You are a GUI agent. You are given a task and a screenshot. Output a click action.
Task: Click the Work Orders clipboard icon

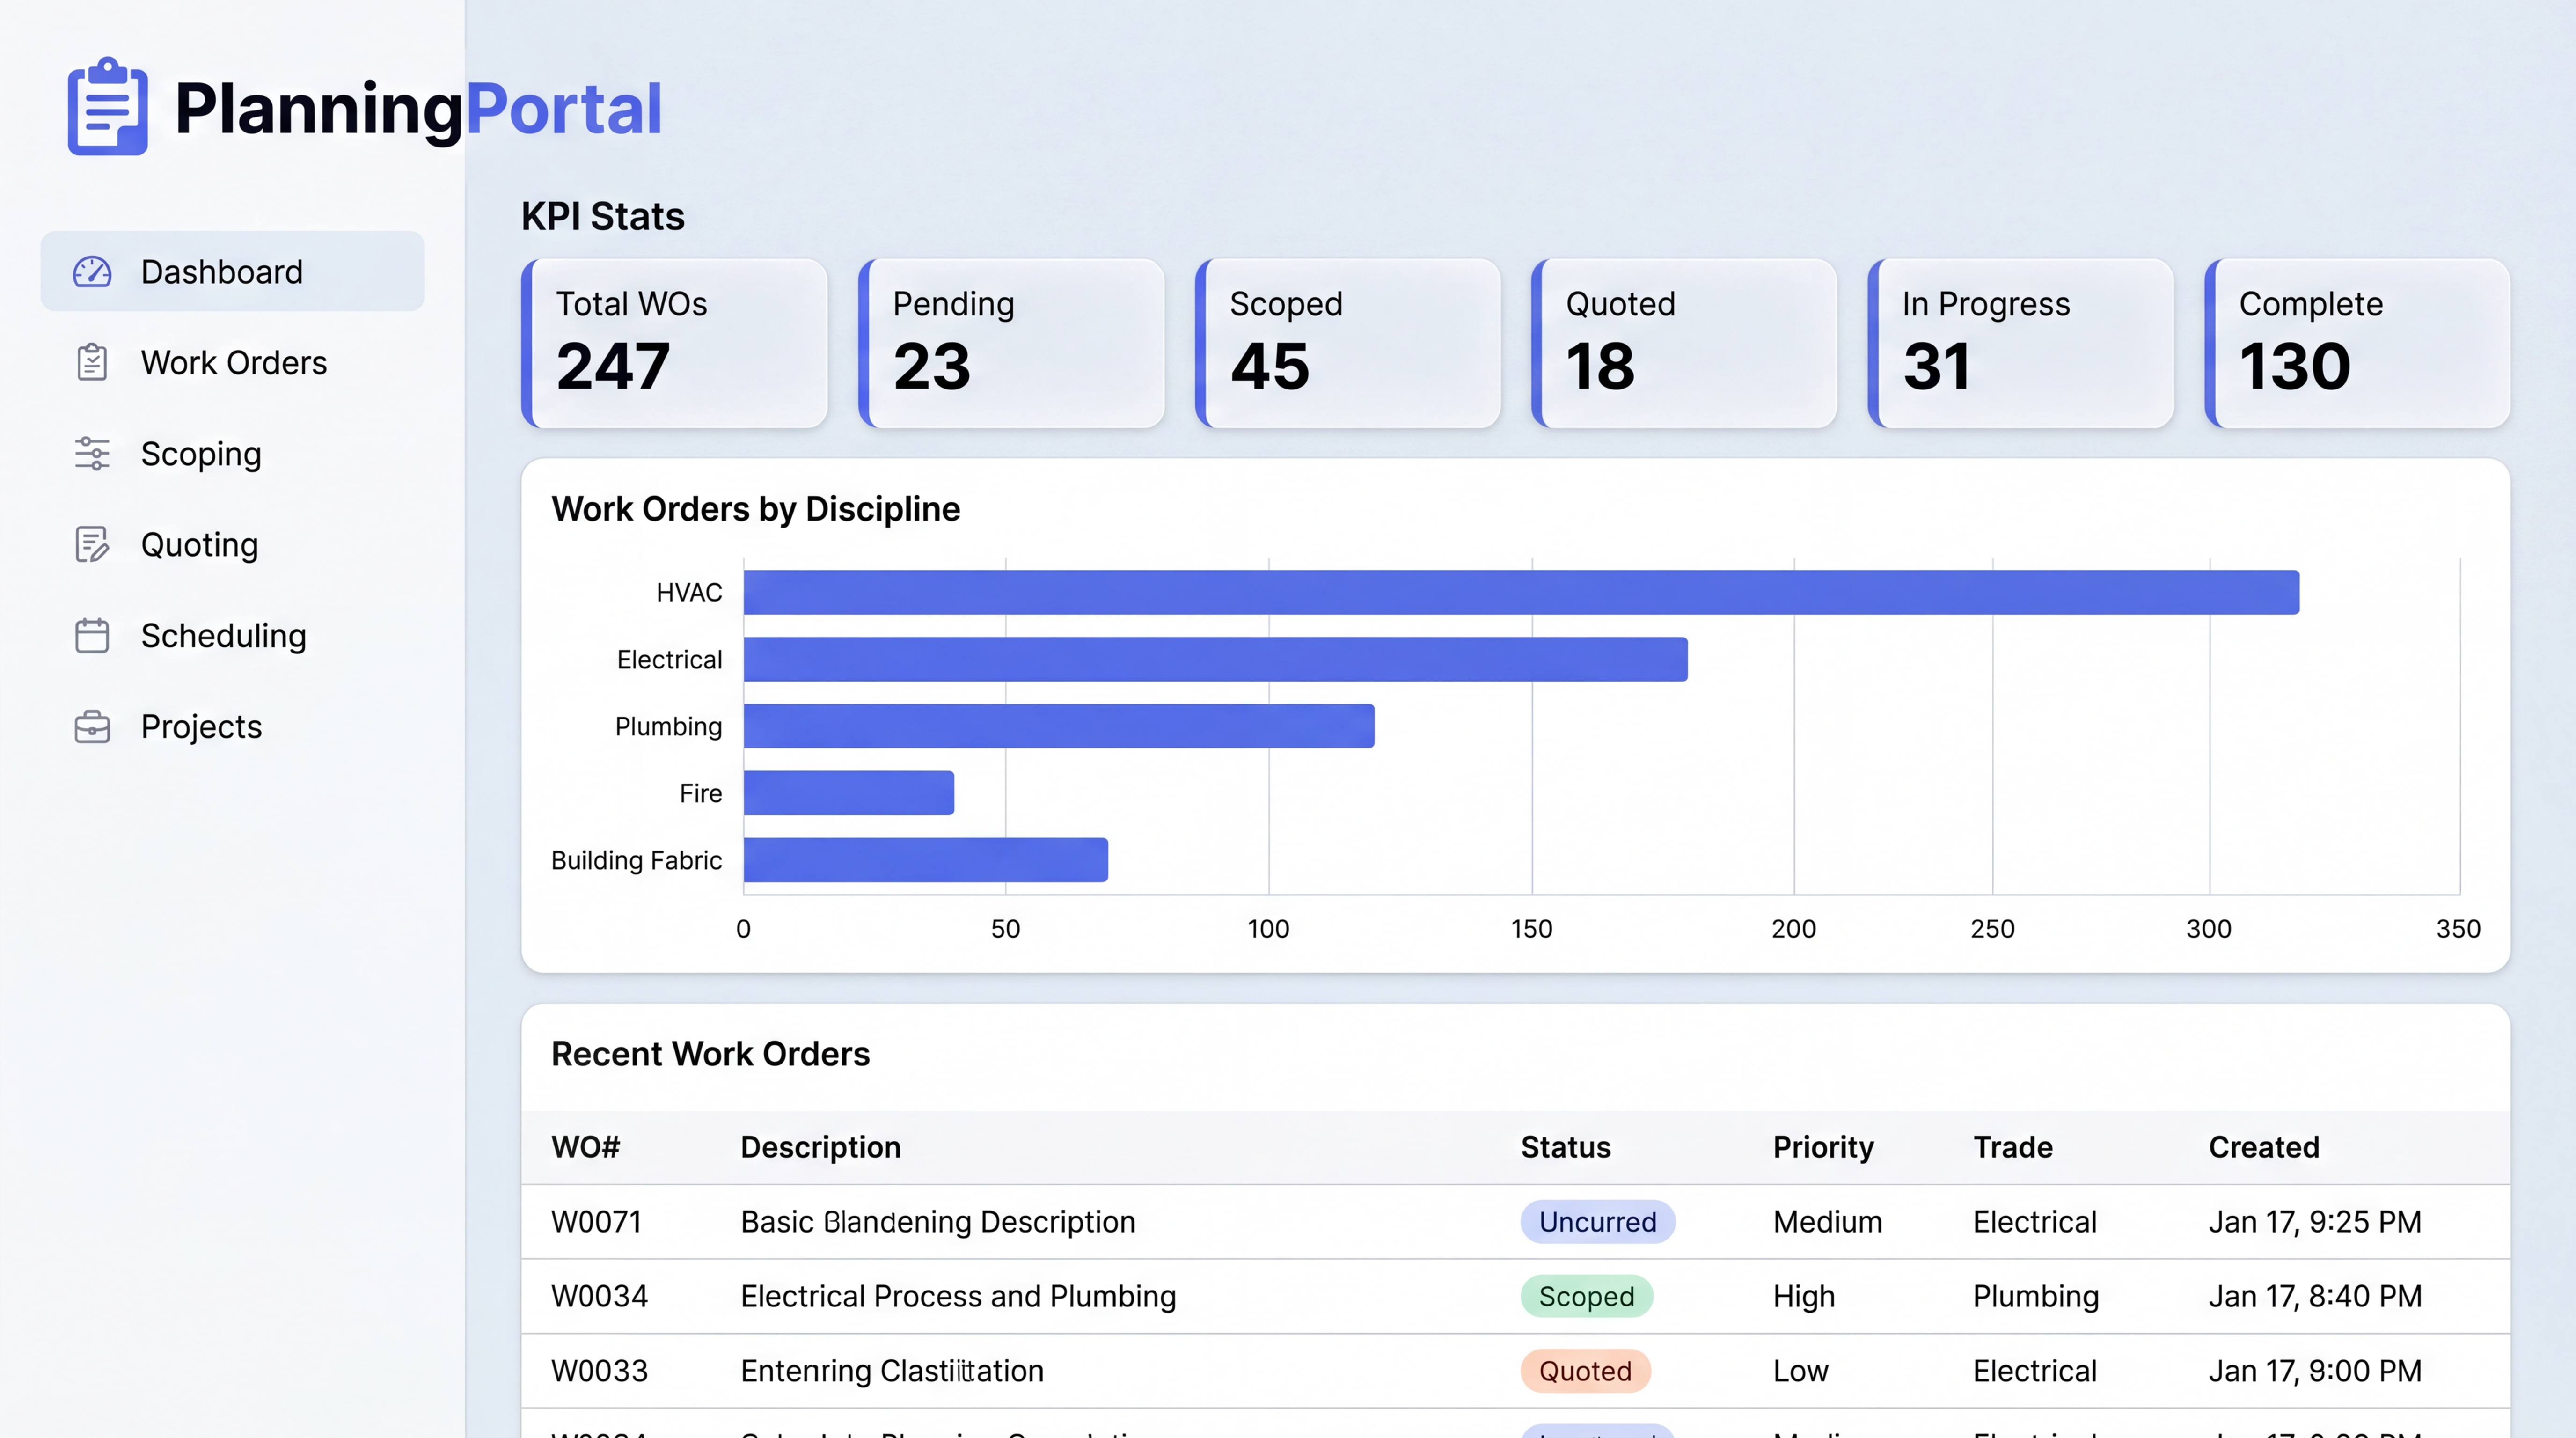[92, 362]
